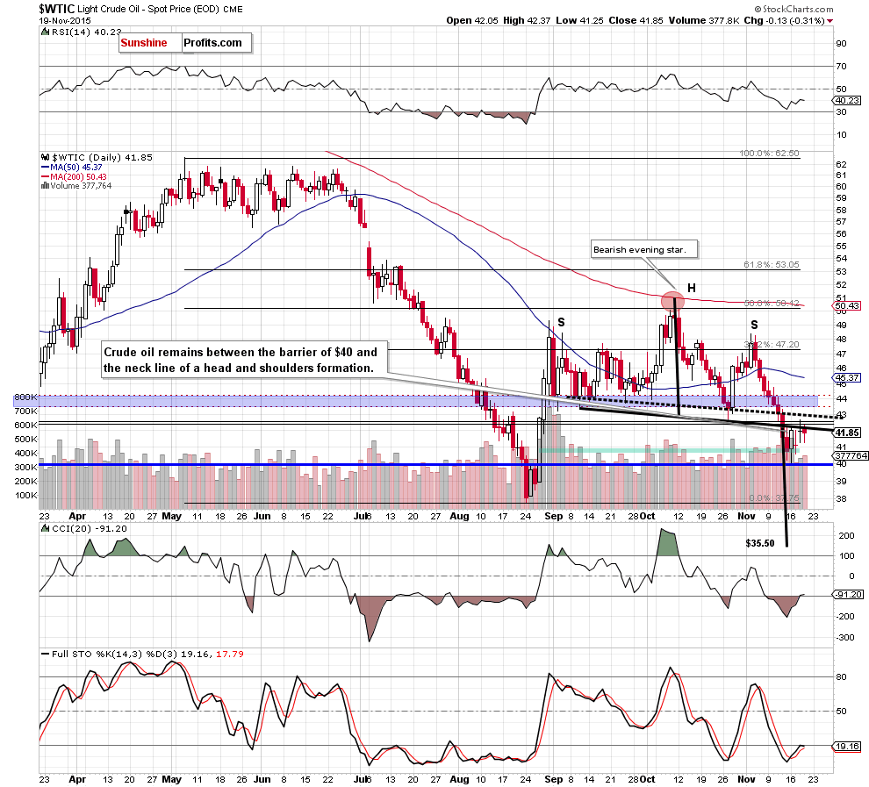Screen dimensions: 869x787
Task: Click the crude oil $40 barrier annotation box
Action: 244,360
